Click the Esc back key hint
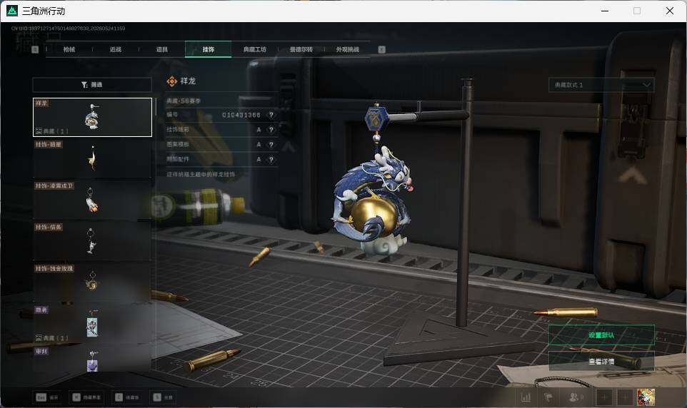Viewport: 687px width, 408px height. click(47, 397)
